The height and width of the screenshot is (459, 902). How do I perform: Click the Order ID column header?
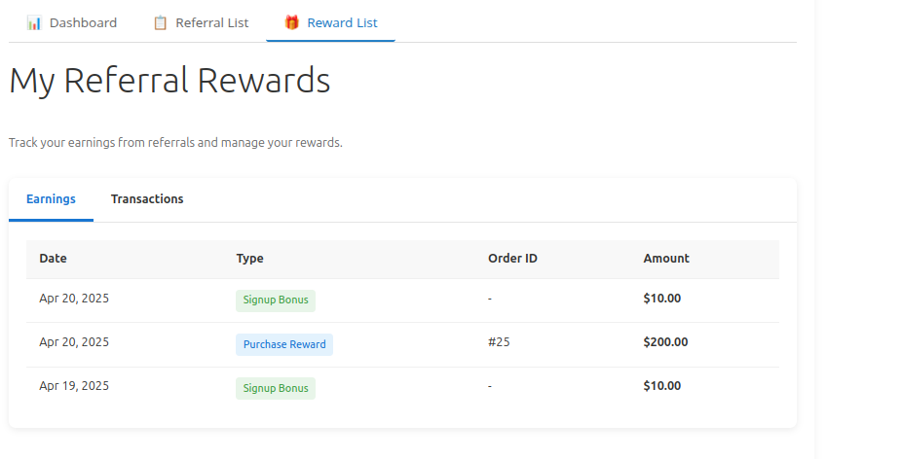point(512,259)
